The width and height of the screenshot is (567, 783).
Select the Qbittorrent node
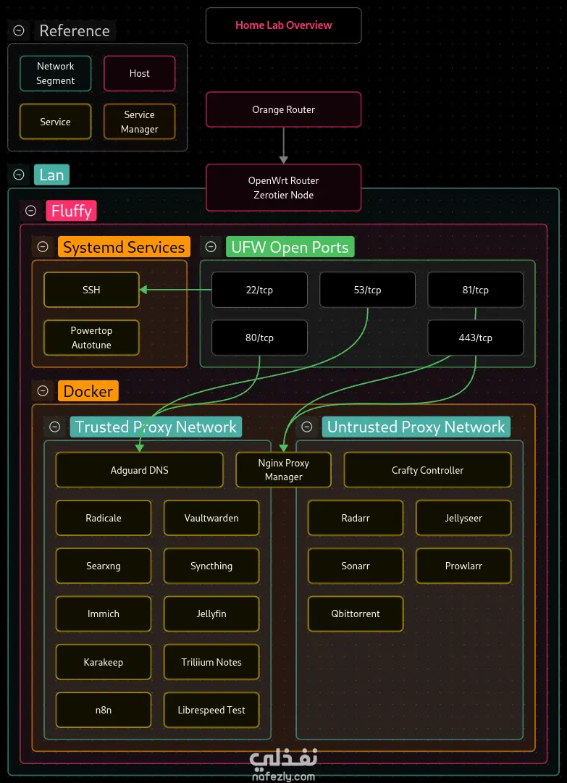(x=356, y=614)
